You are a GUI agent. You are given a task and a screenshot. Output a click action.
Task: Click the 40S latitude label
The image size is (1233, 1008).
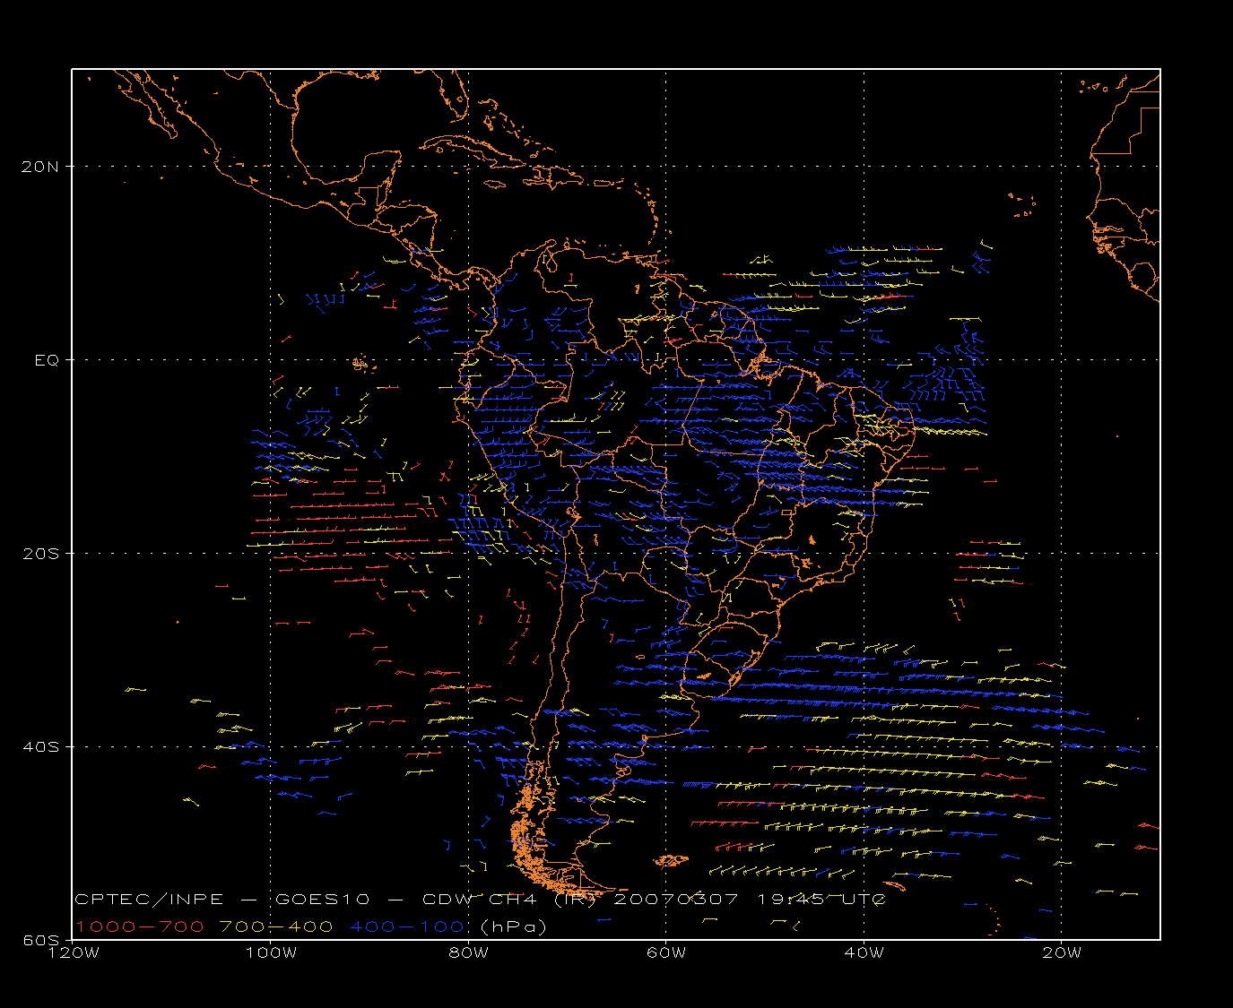pos(41,747)
